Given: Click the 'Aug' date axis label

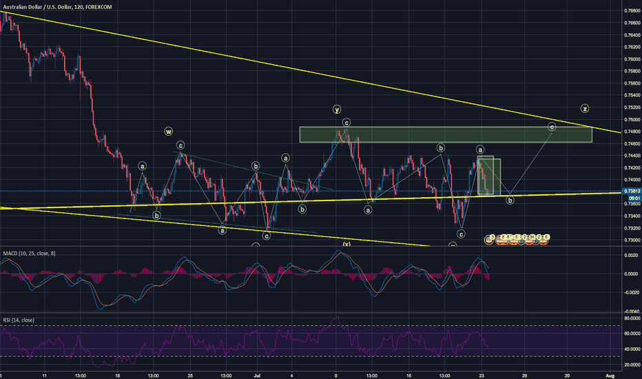Looking at the screenshot, I should [610, 376].
